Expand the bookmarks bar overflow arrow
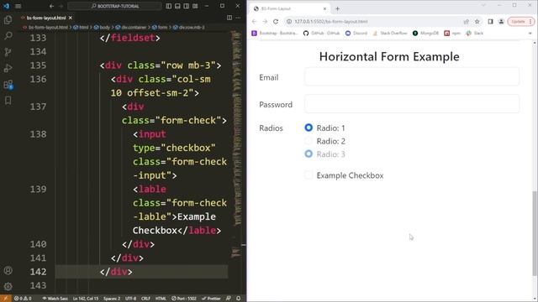Image resolution: width=538 pixels, height=302 pixels. [x=530, y=34]
